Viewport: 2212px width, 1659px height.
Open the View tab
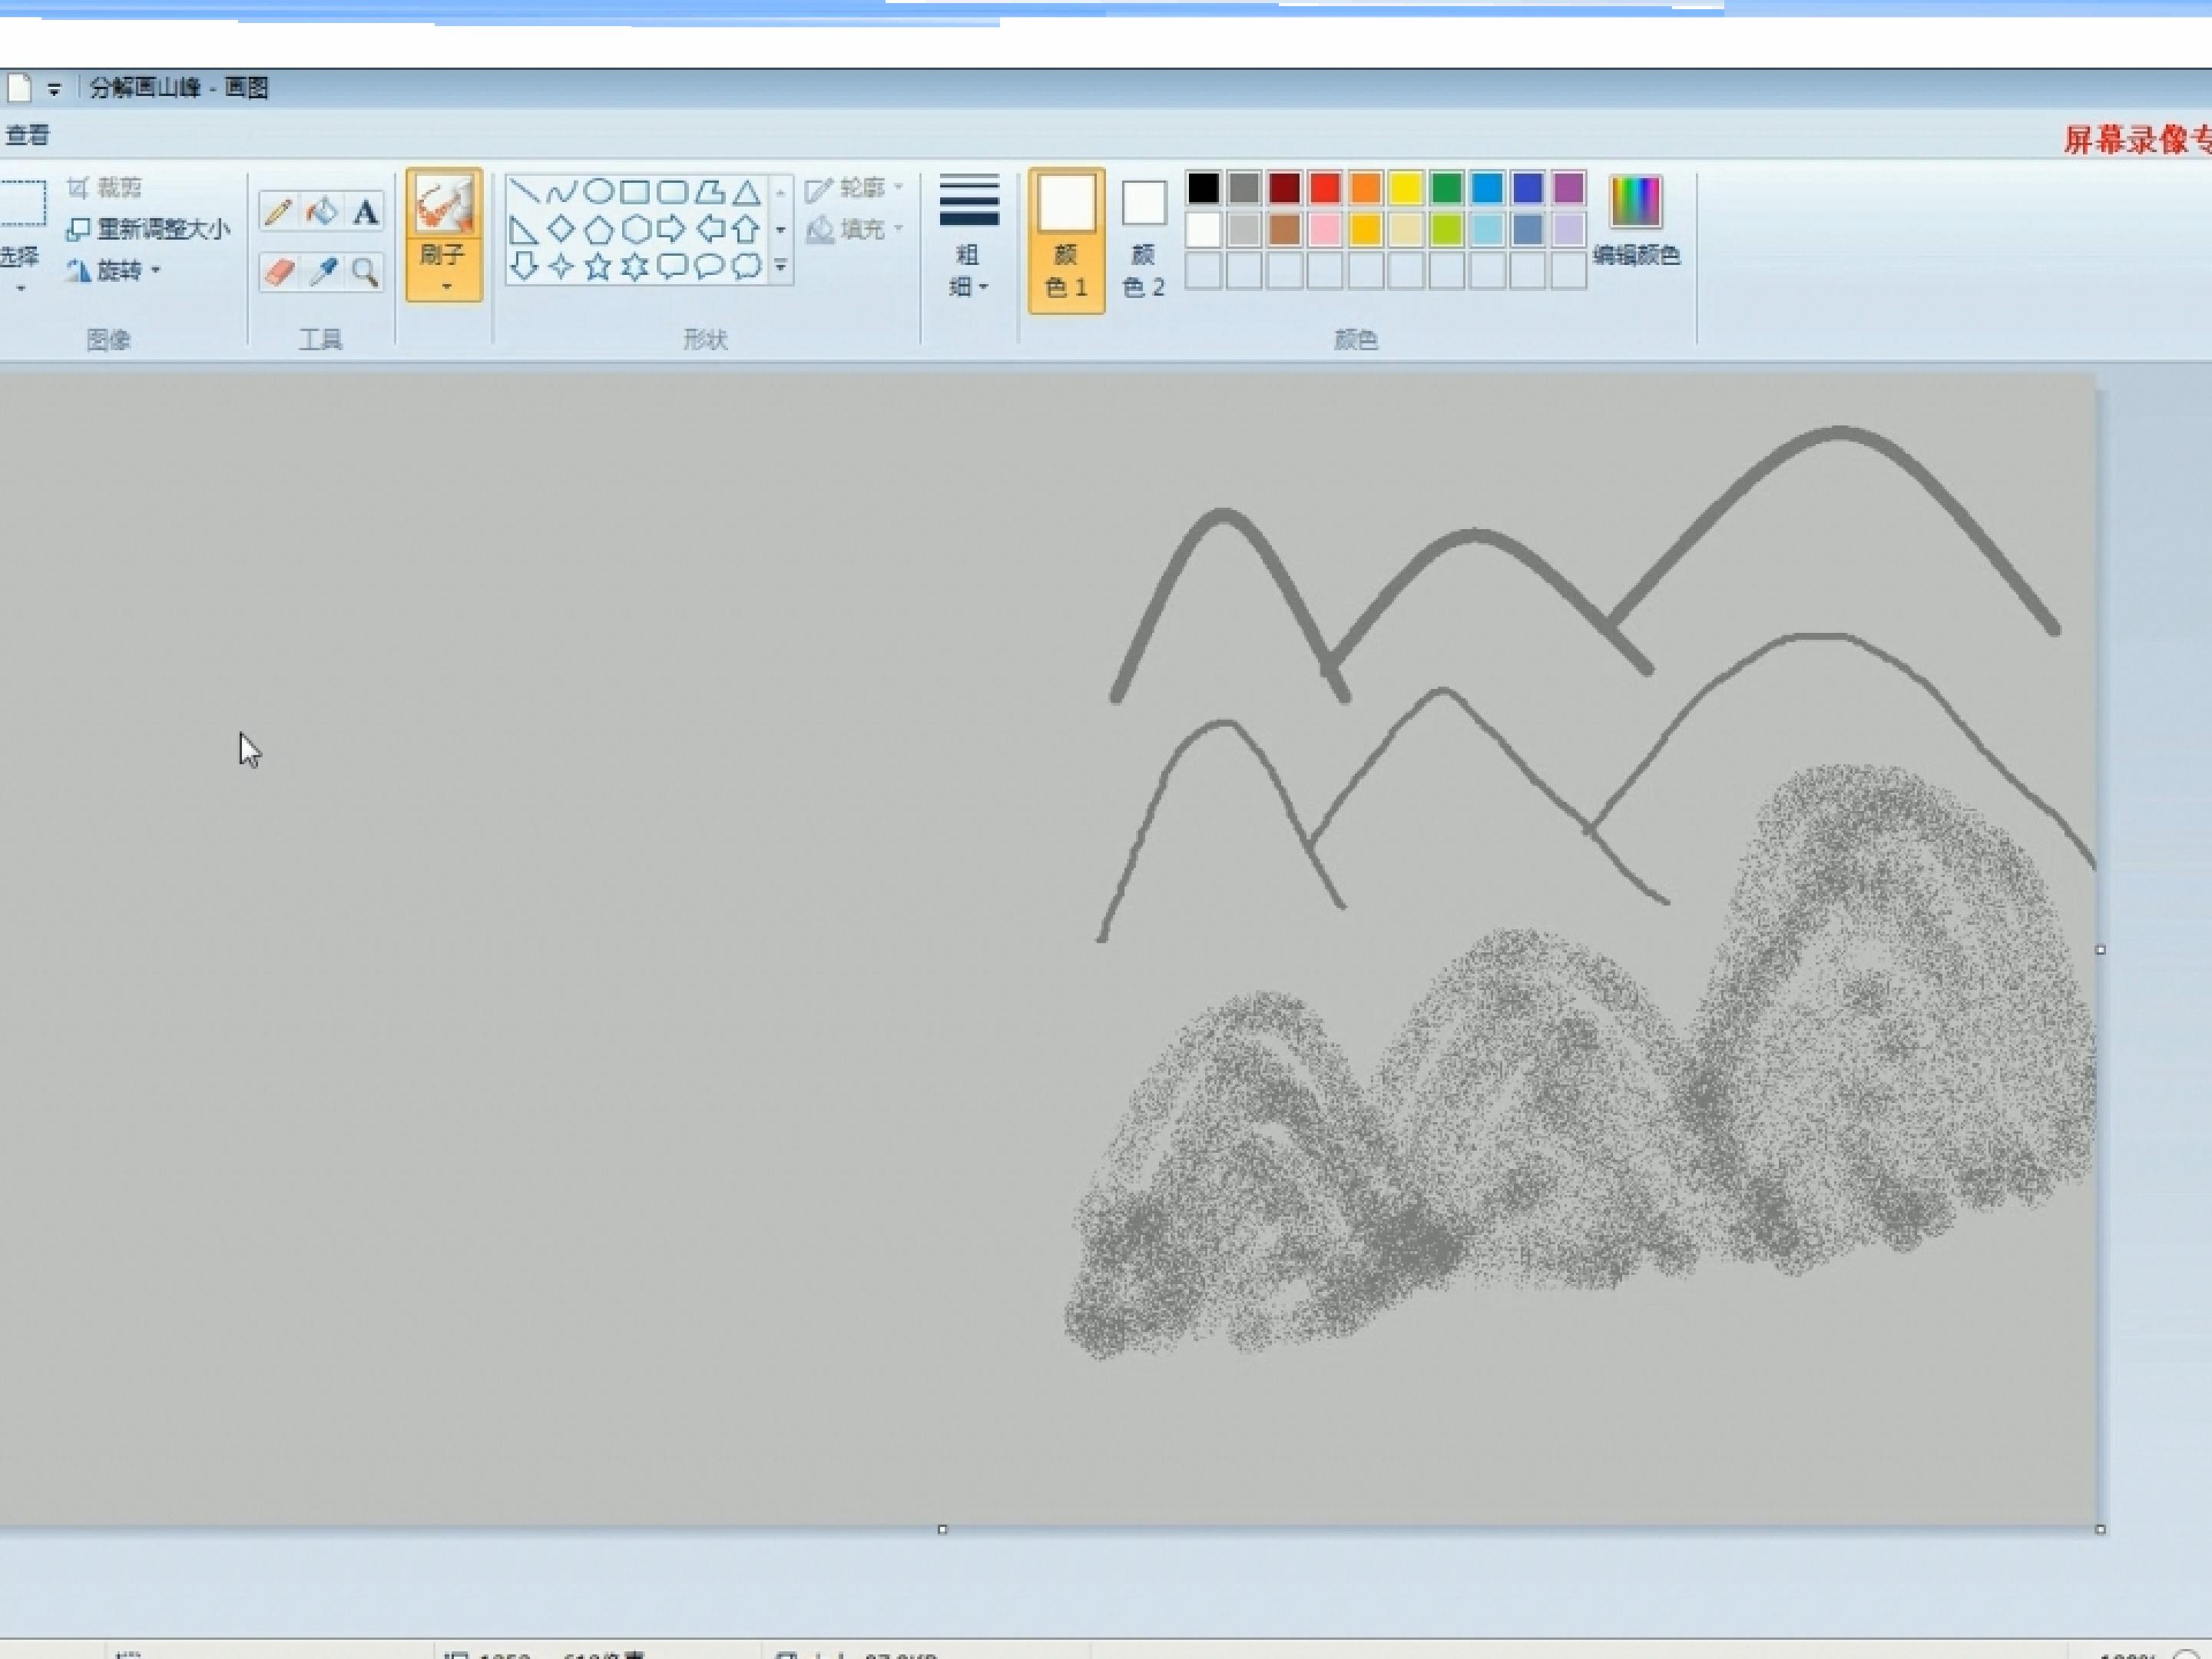click(27, 135)
